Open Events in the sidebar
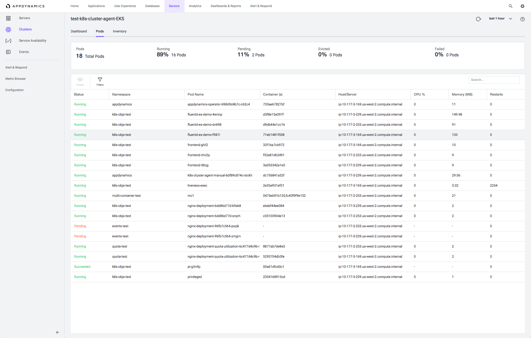This screenshot has height=338, width=531. (x=24, y=52)
